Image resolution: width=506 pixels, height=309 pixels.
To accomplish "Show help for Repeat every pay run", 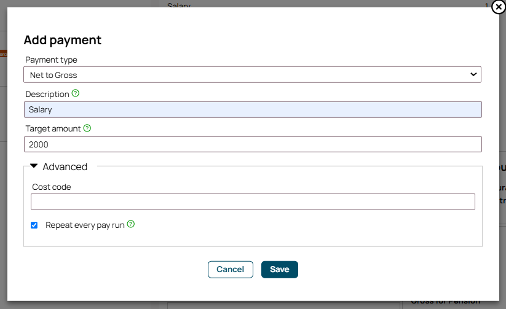I will pyautogui.click(x=131, y=224).
